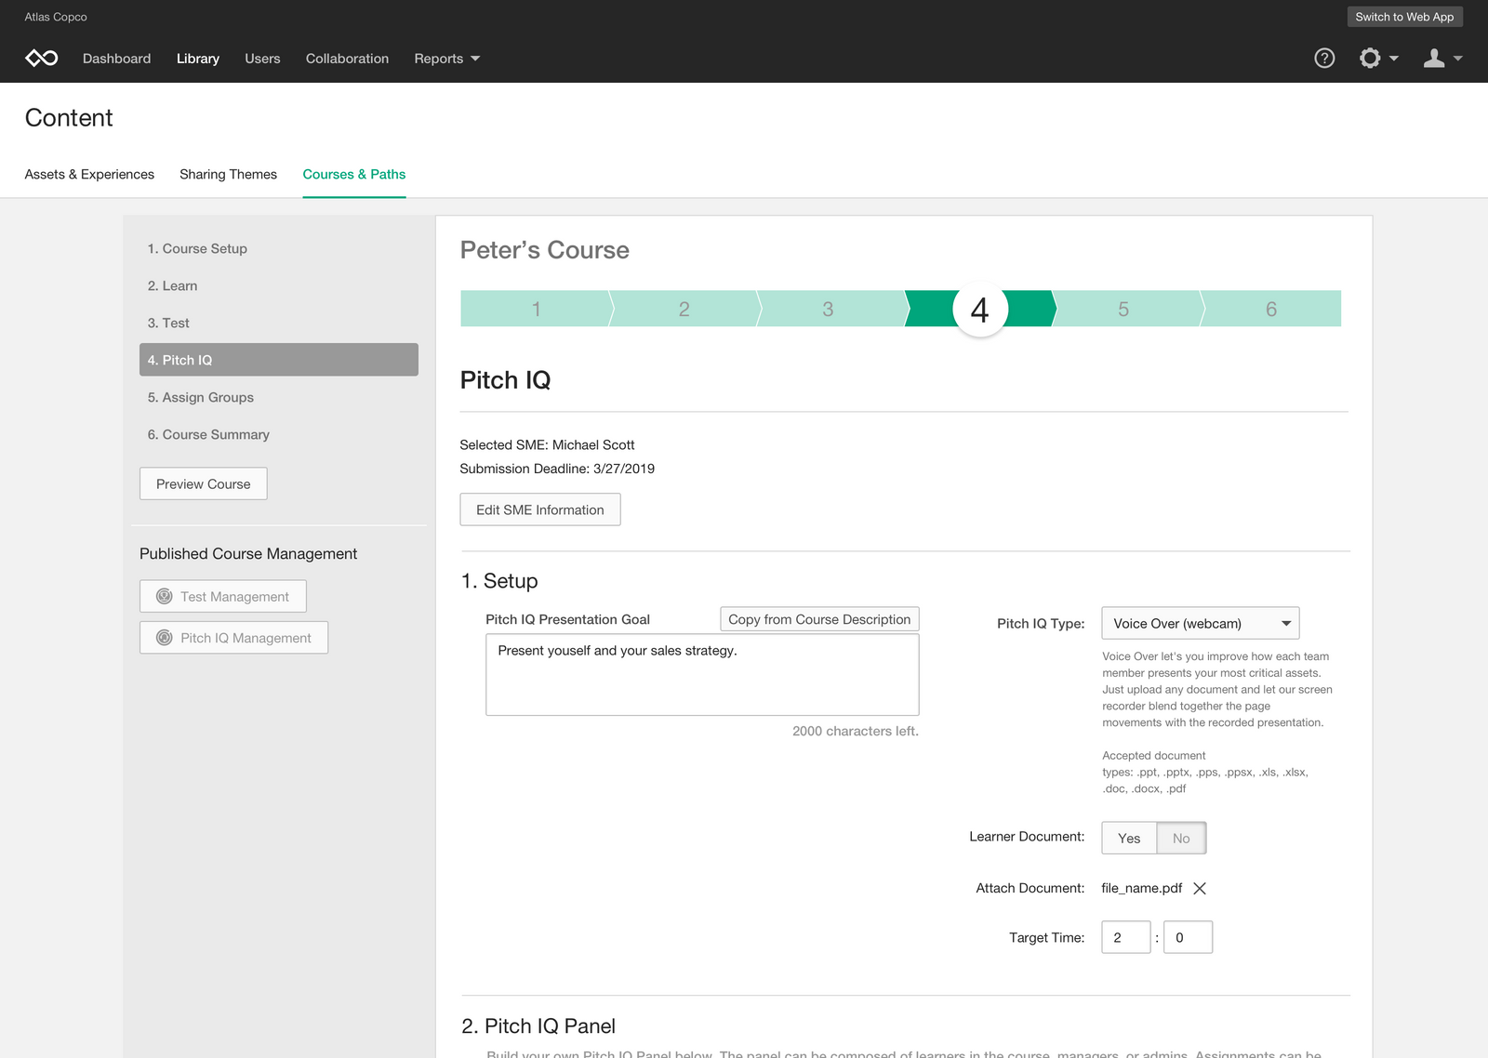Click the infinity logo icon

42,59
